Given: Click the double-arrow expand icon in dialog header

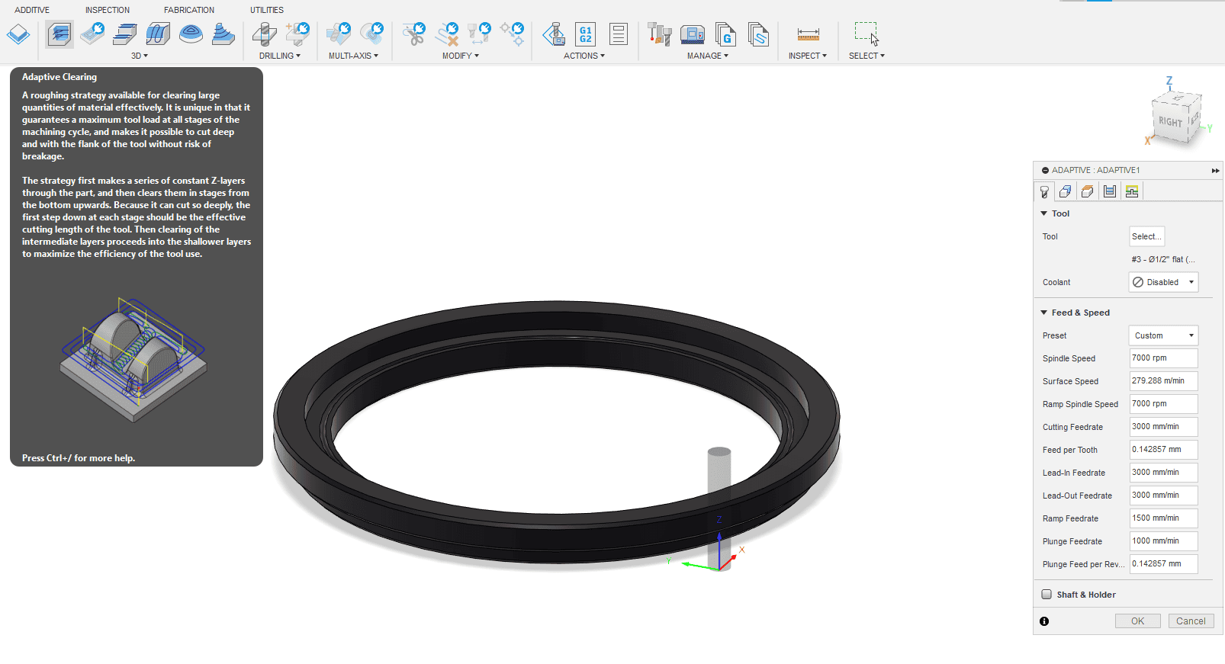Looking at the screenshot, I should click(x=1215, y=171).
